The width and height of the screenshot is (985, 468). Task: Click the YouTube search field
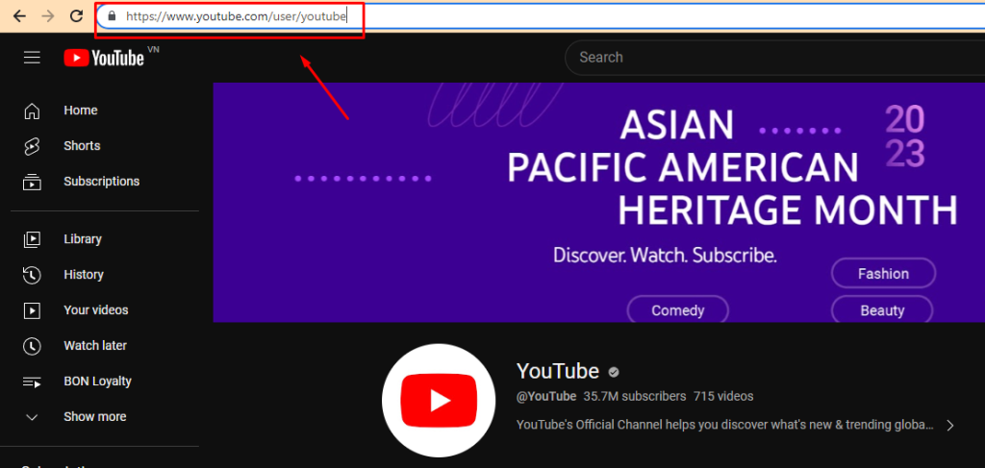[770, 58]
